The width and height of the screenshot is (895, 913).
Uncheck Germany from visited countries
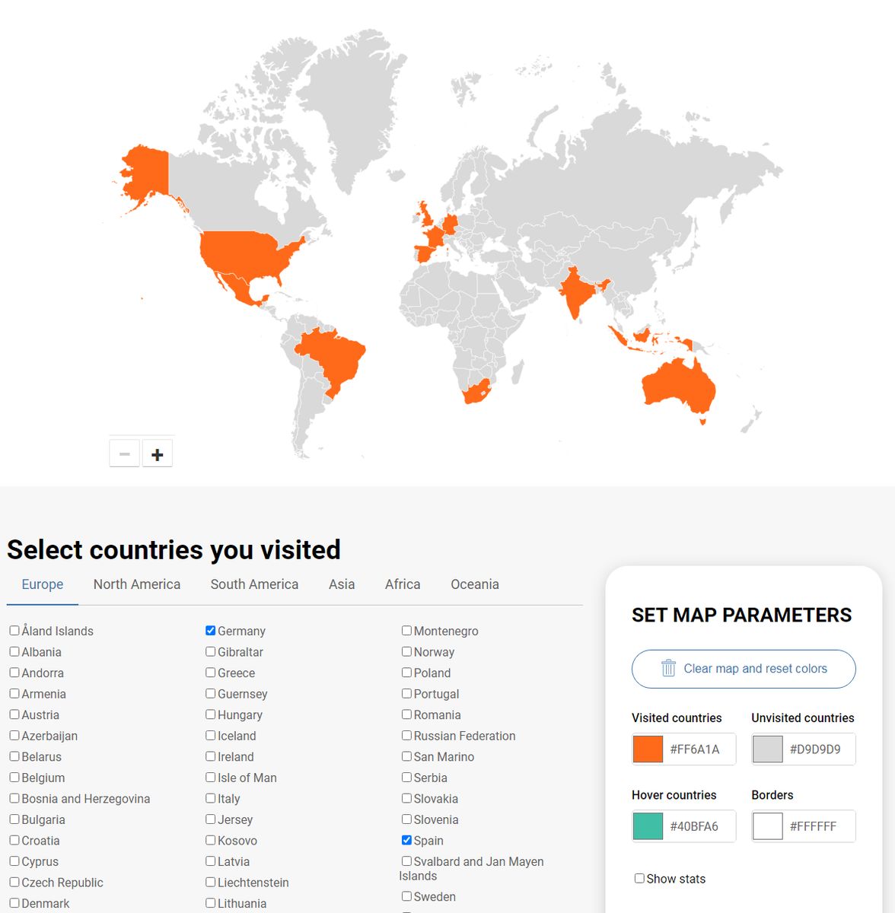(x=210, y=630)
